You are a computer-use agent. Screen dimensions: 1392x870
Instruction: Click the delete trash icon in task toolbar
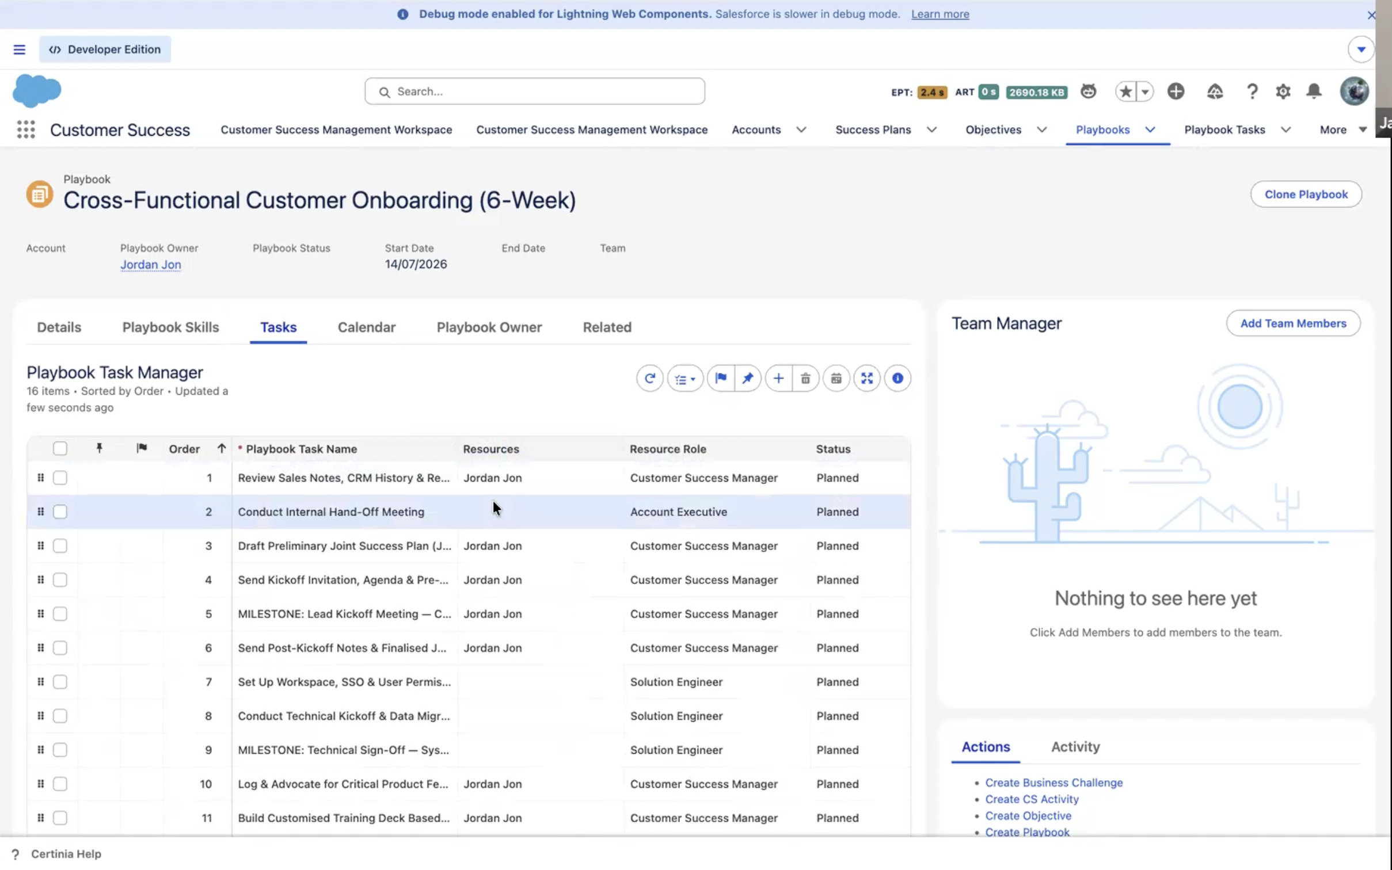pyautogui.click(x=805, y=378)
